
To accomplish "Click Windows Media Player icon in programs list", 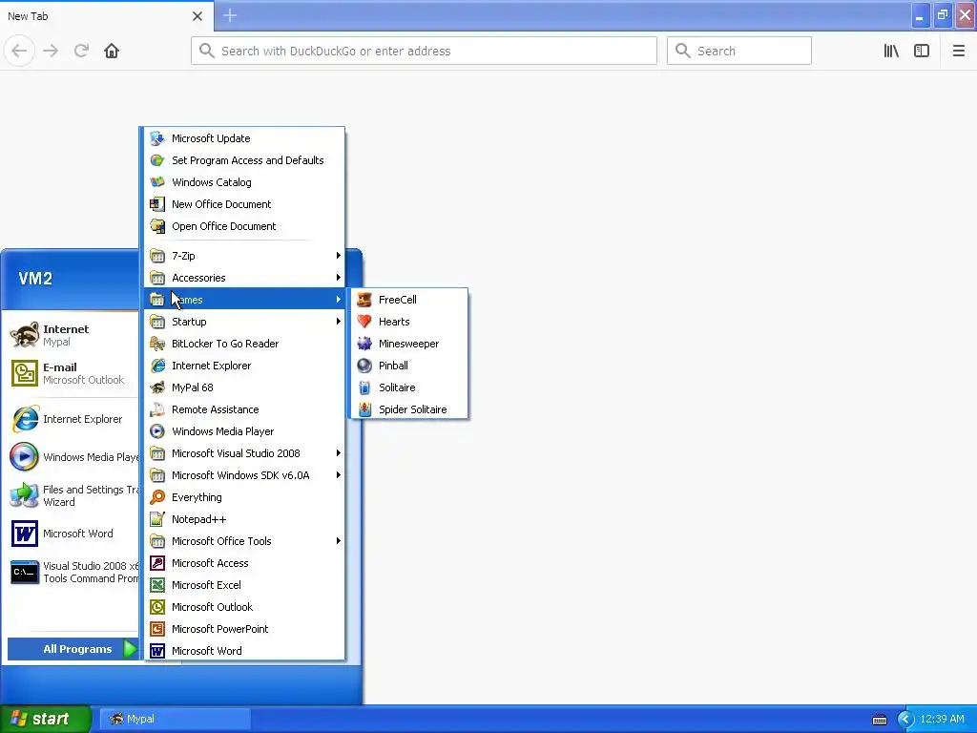I will (157, 430).
